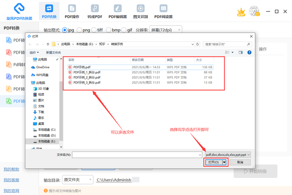Click 新建文件夹 button

coord(54,53)
